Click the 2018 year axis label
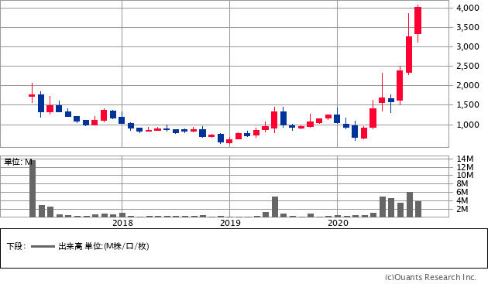 click(122, 223)
